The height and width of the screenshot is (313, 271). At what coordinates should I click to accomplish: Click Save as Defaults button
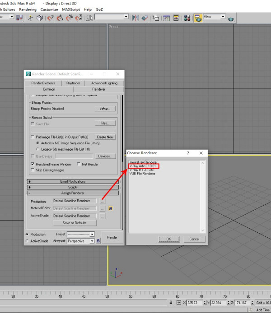click(75, 223)
